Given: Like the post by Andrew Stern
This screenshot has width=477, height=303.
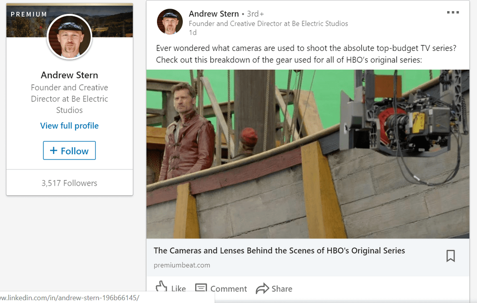Looking at the screenshot, I should pyautogui.click(x=171, y=288).
